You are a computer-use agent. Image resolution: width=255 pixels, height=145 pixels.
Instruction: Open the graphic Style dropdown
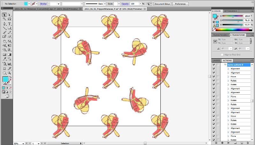[119, 4]
